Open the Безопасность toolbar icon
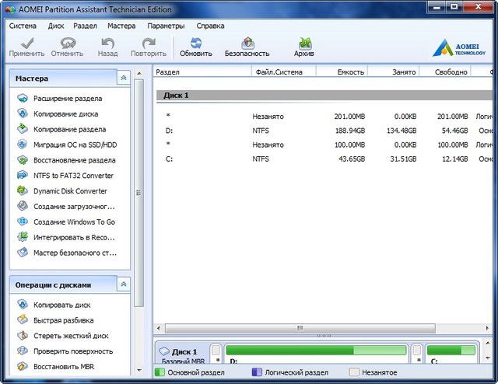The image size is (498, 384). [x=247, y=47]
